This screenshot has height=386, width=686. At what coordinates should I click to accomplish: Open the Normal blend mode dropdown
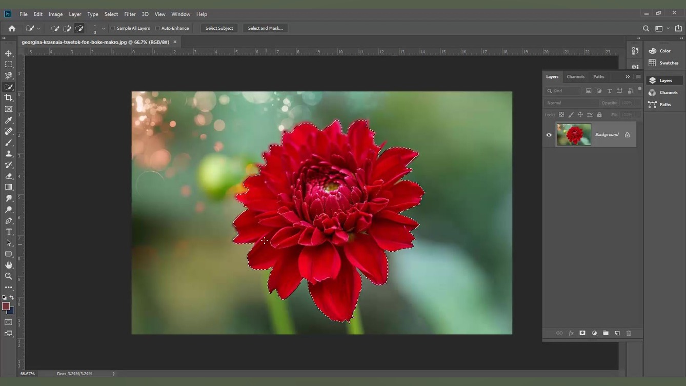pyautogui.click(x=570, y=103)
